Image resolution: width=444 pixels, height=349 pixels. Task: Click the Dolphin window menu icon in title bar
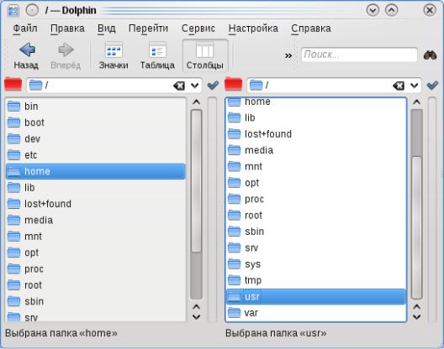pos(13,11)
